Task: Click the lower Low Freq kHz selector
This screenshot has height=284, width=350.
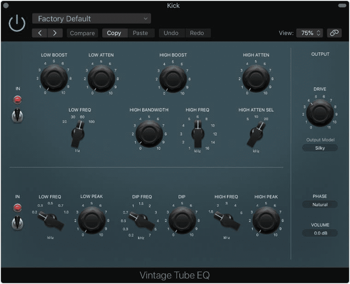Action: coord(51,221)
